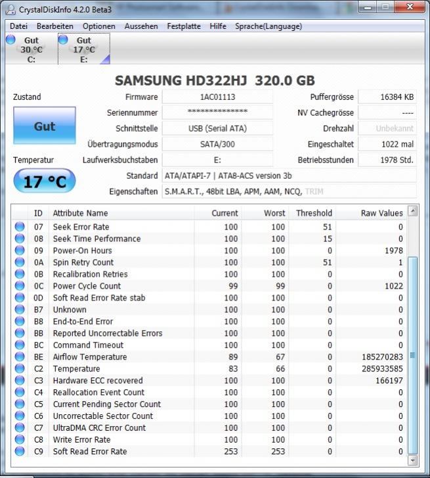Click the status orb for Command Timeout
The height and width of the screenshot is (478, 430).
pos(20,345)
